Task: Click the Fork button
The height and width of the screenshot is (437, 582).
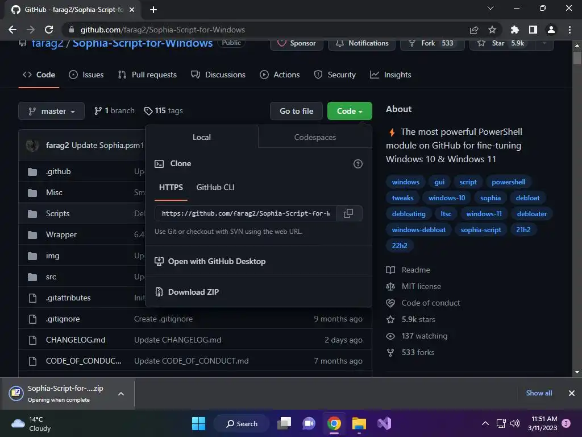Action: pos(432,43)
